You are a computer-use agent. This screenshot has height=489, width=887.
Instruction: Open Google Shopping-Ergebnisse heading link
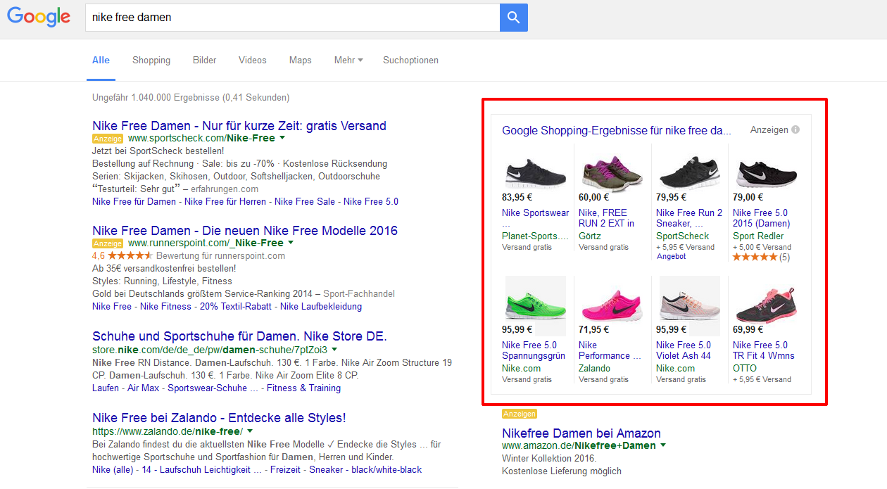click(617, 130)
